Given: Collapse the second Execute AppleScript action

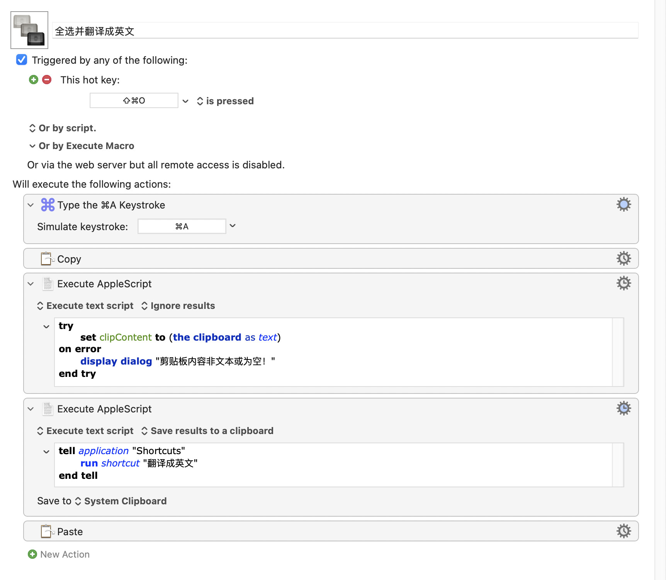Looking at the screenshot, I should coord(31,409).
